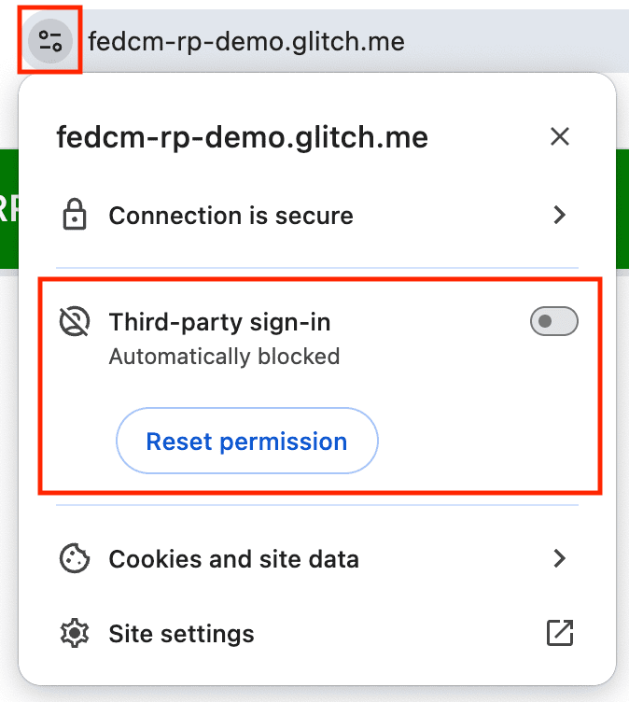
Task: Click the green page banner right of popup
Action: [622, 210]
